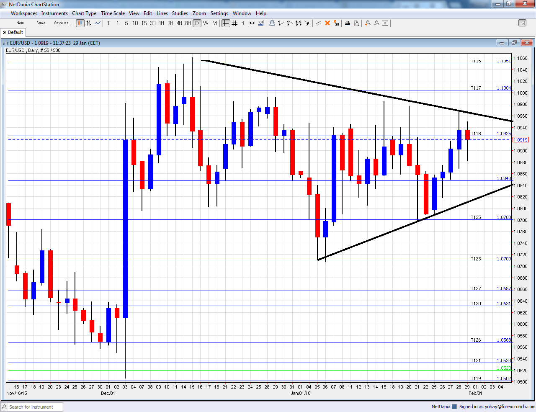
Task: Select the 8H time scale
Action: [188, 23]
